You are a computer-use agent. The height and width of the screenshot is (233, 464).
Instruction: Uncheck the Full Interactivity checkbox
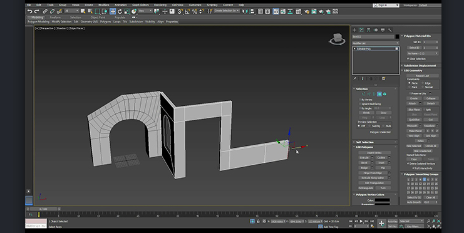(413, 168)
